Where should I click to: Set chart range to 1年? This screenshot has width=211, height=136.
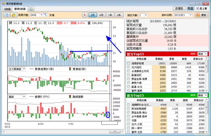tap(110, 15)
